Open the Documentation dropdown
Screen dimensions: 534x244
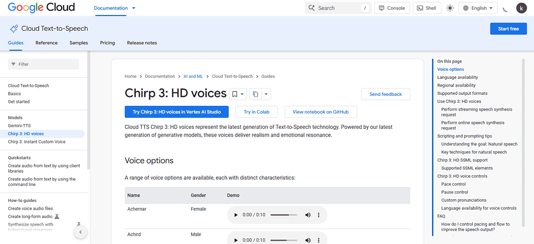pyautogui.click(x=115, y=8)
